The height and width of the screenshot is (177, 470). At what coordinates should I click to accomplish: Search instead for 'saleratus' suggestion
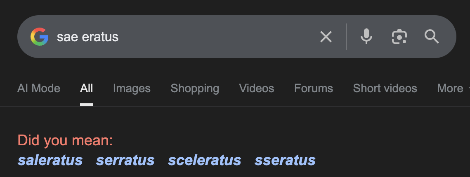point(50,160)
